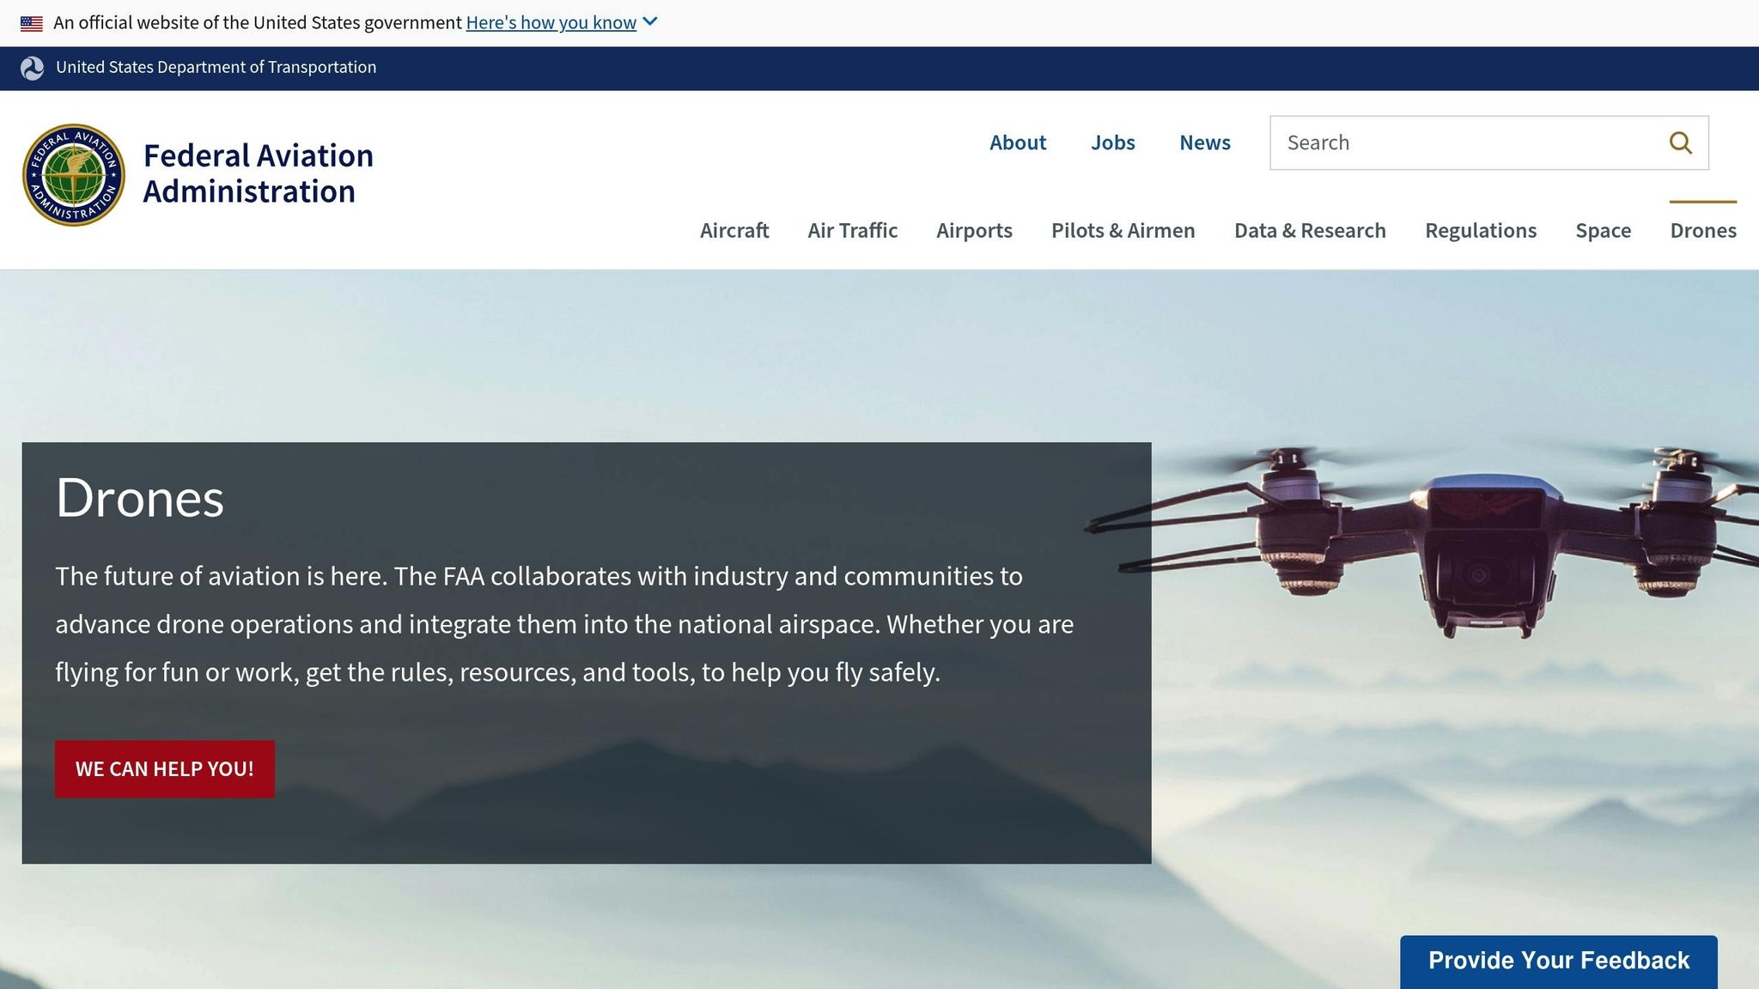This screenshot has width=1759, height=989.
Task: Click the magnifying glass search icon
Action: click(x=1681, y=143)
